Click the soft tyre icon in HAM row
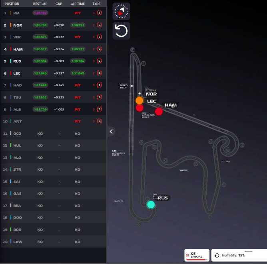Image resolution: width=267 pixels, height=264 pixels. [x=100, y=49]
